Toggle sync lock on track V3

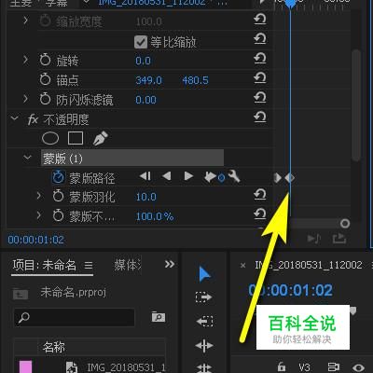334,367
